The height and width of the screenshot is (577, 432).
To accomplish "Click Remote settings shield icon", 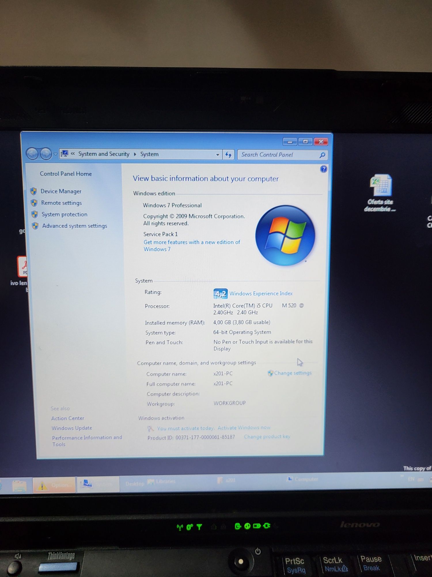I will click(34, 203).
